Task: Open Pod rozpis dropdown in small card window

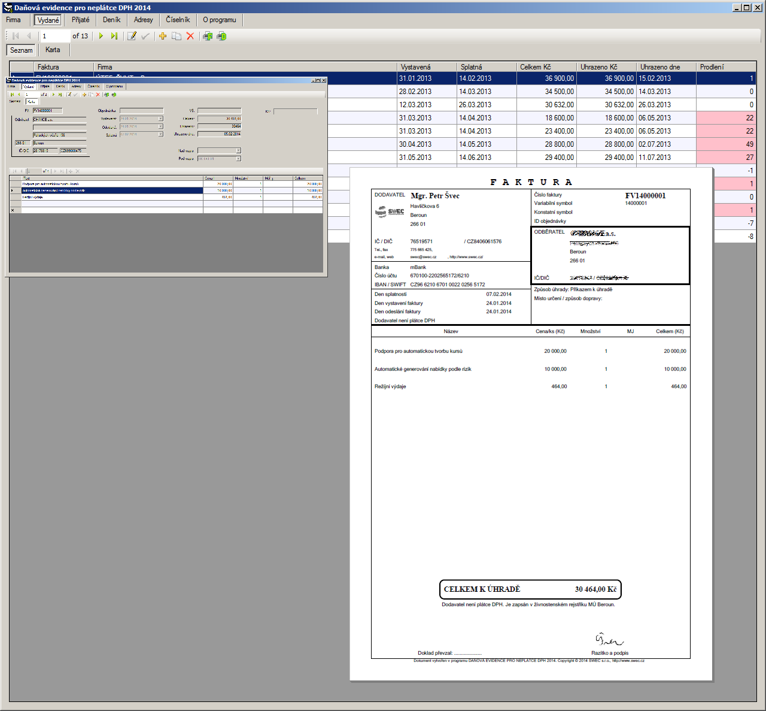Action: (239, 159)
